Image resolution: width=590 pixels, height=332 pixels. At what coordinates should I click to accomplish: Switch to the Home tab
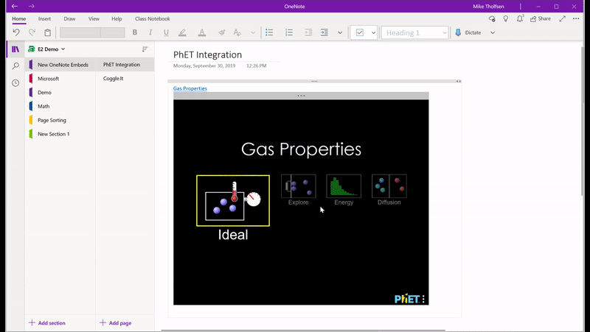click(x=19, y=19)
